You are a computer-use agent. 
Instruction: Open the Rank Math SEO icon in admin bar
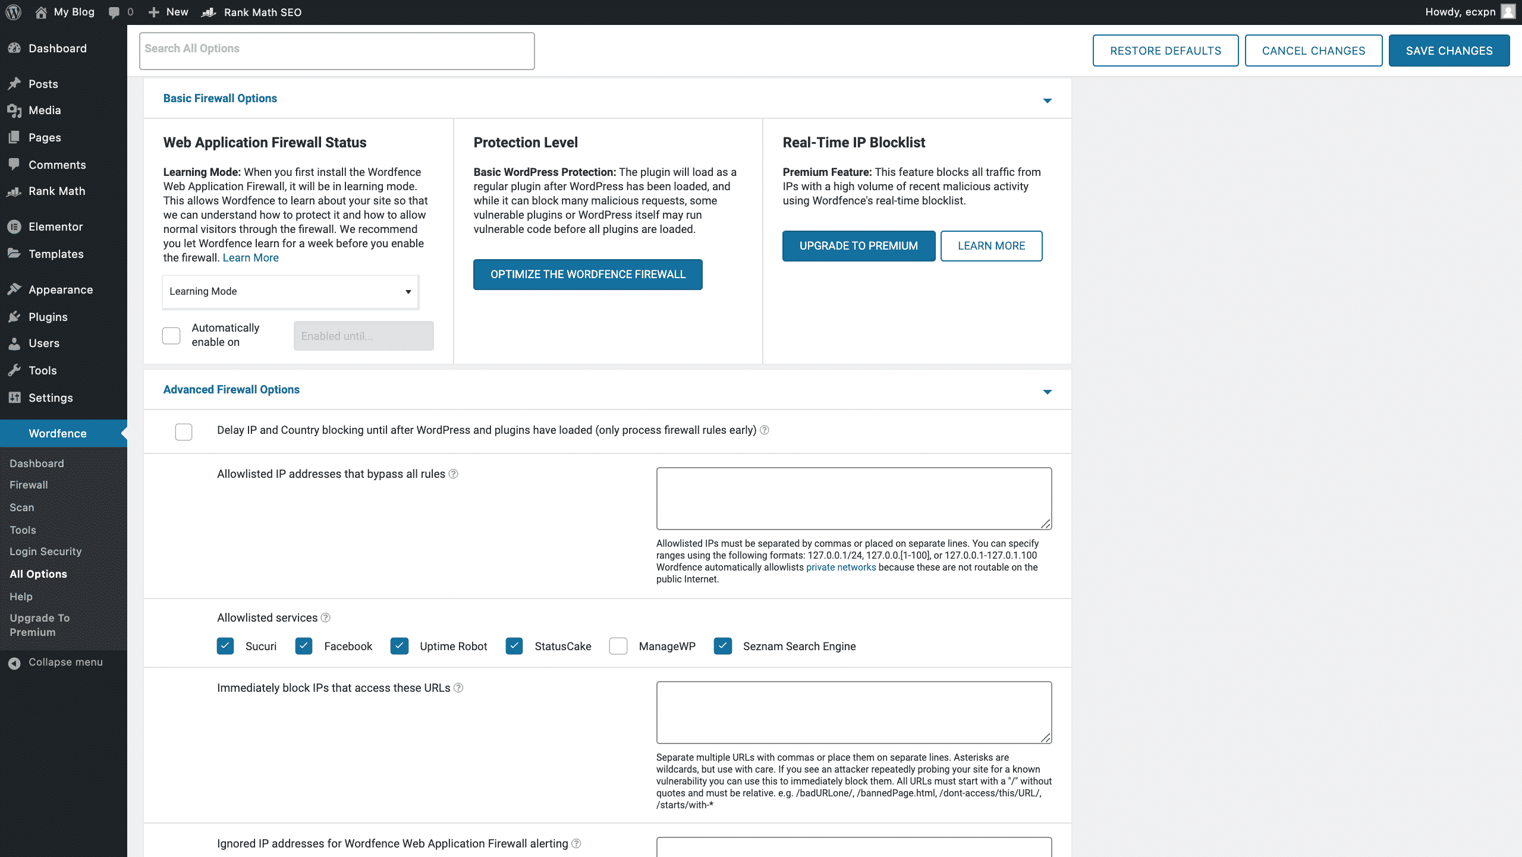point(209,12)
